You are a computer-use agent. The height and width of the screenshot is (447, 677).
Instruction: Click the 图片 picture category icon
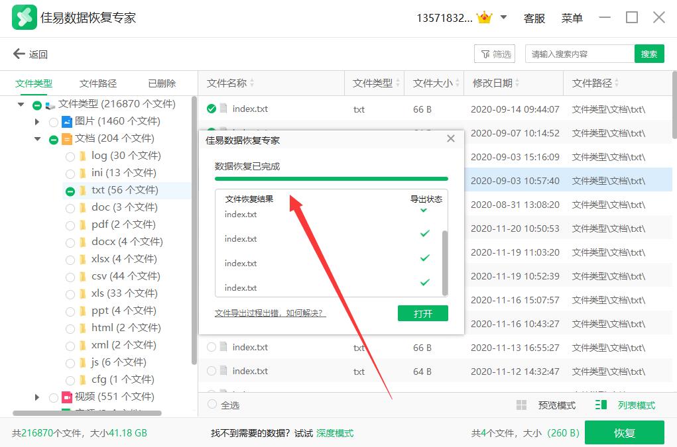click(66, 122)
